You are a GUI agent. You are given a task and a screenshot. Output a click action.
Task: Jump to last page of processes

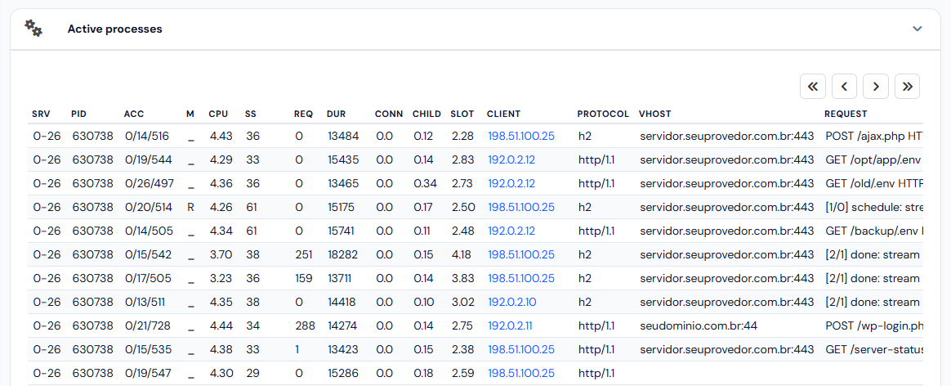908,87
